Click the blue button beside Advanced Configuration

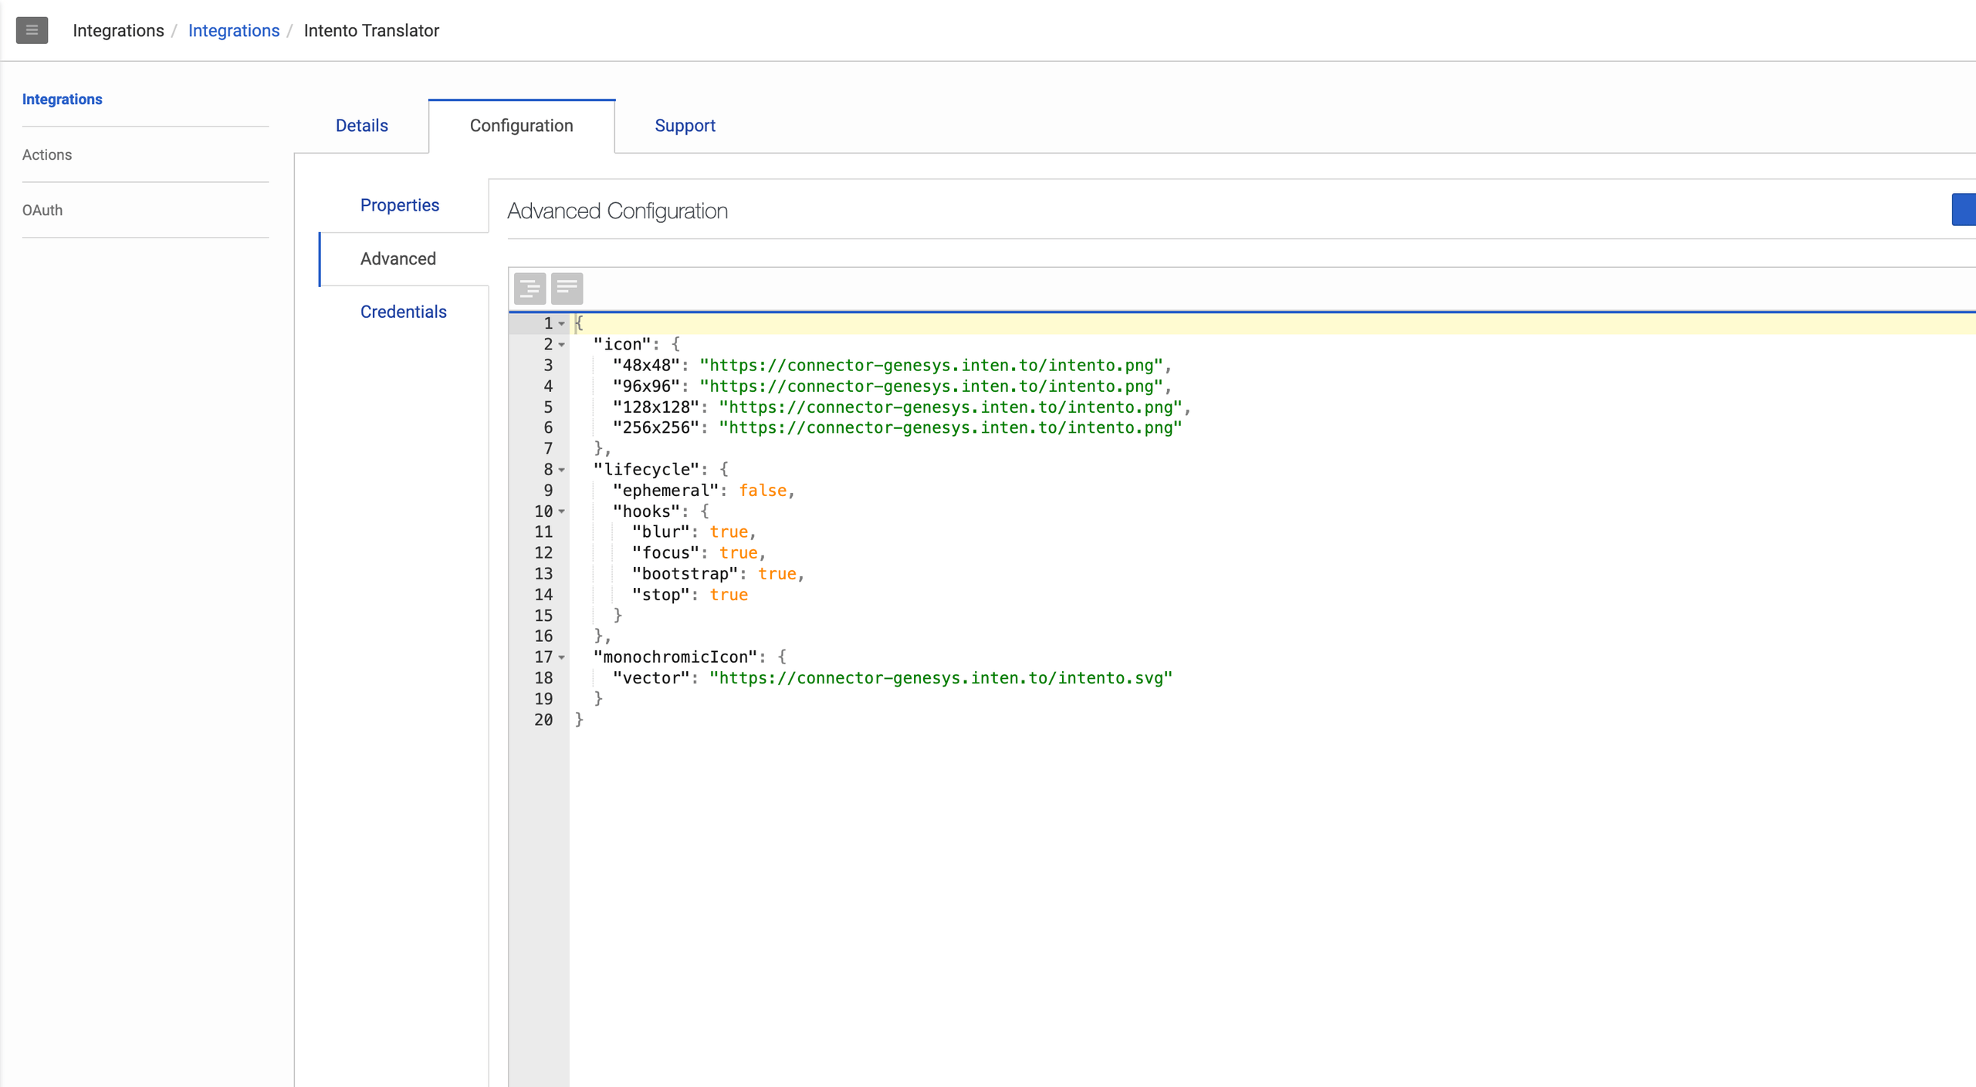pyautogui.click(x=1964, y=209)
